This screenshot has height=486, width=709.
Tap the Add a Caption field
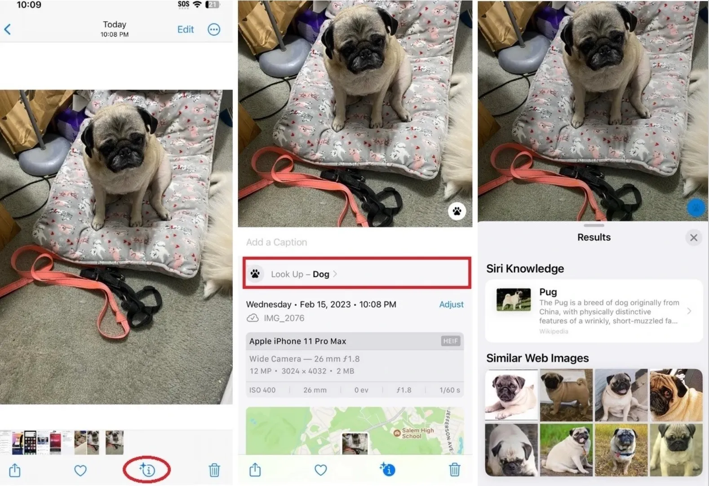coord(277,242)
